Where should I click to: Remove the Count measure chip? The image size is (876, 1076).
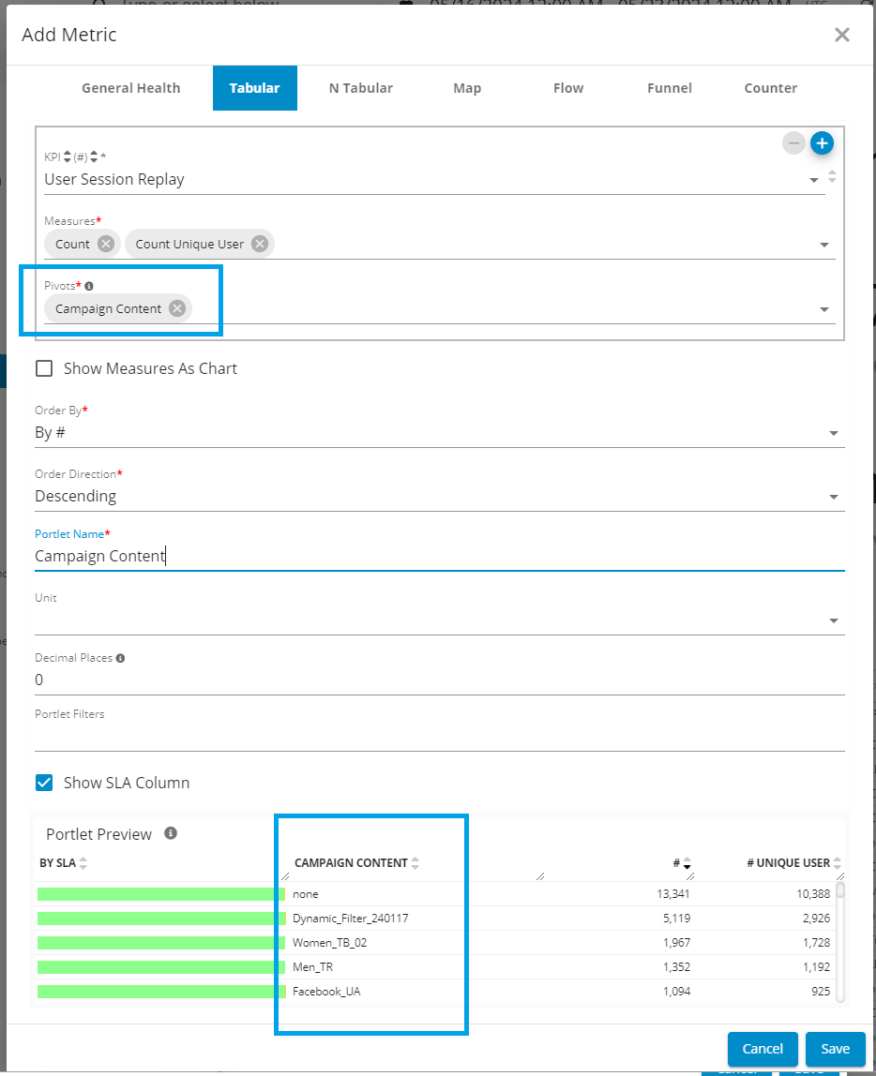click(106, 244)
